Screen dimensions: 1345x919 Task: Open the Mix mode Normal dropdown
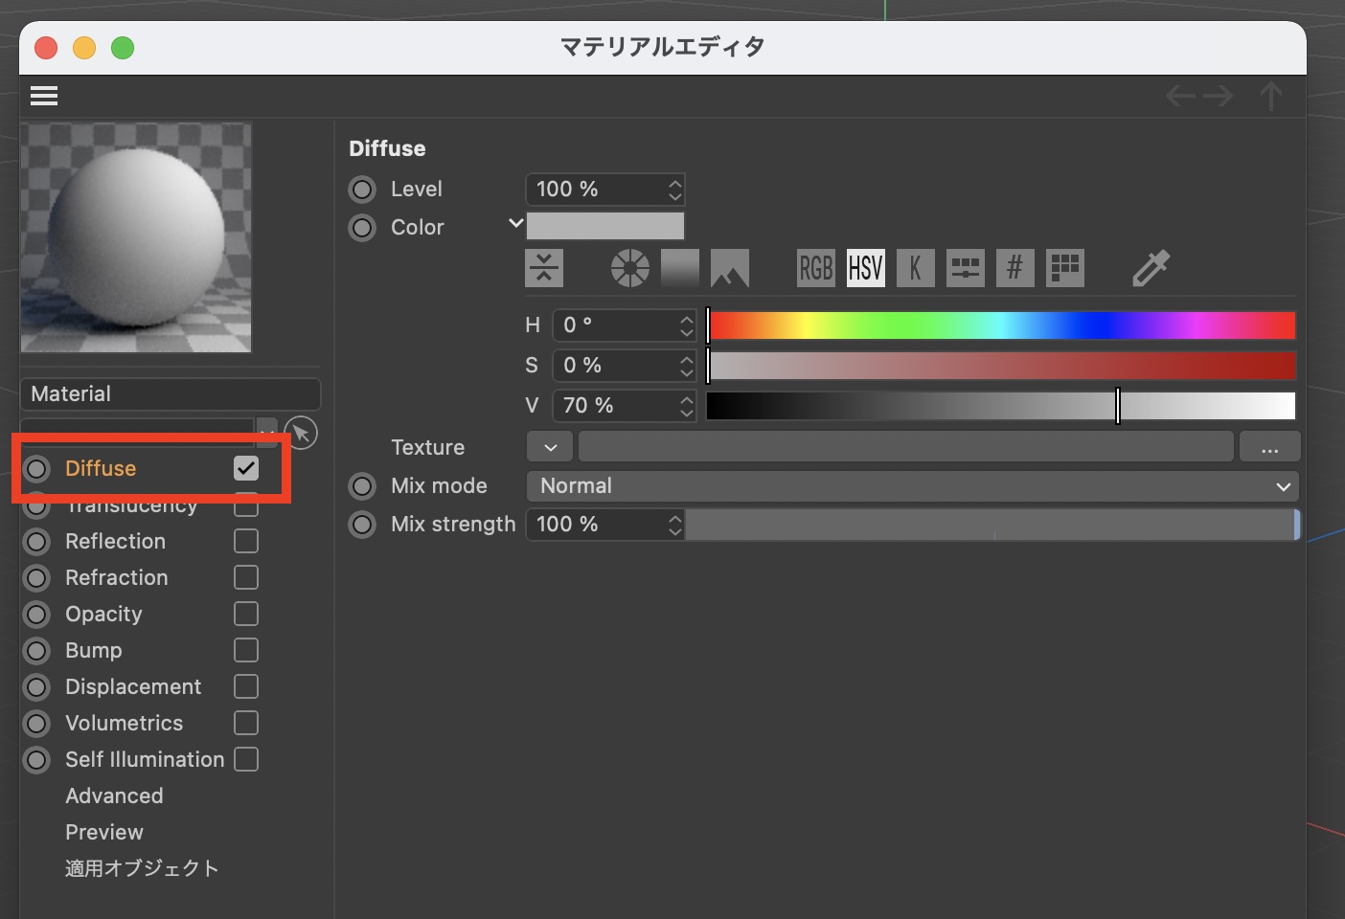(x=912, y=486)
